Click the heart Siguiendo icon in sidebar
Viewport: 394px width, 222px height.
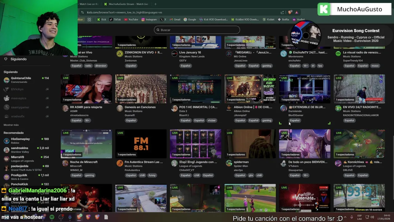coord(6,59)
